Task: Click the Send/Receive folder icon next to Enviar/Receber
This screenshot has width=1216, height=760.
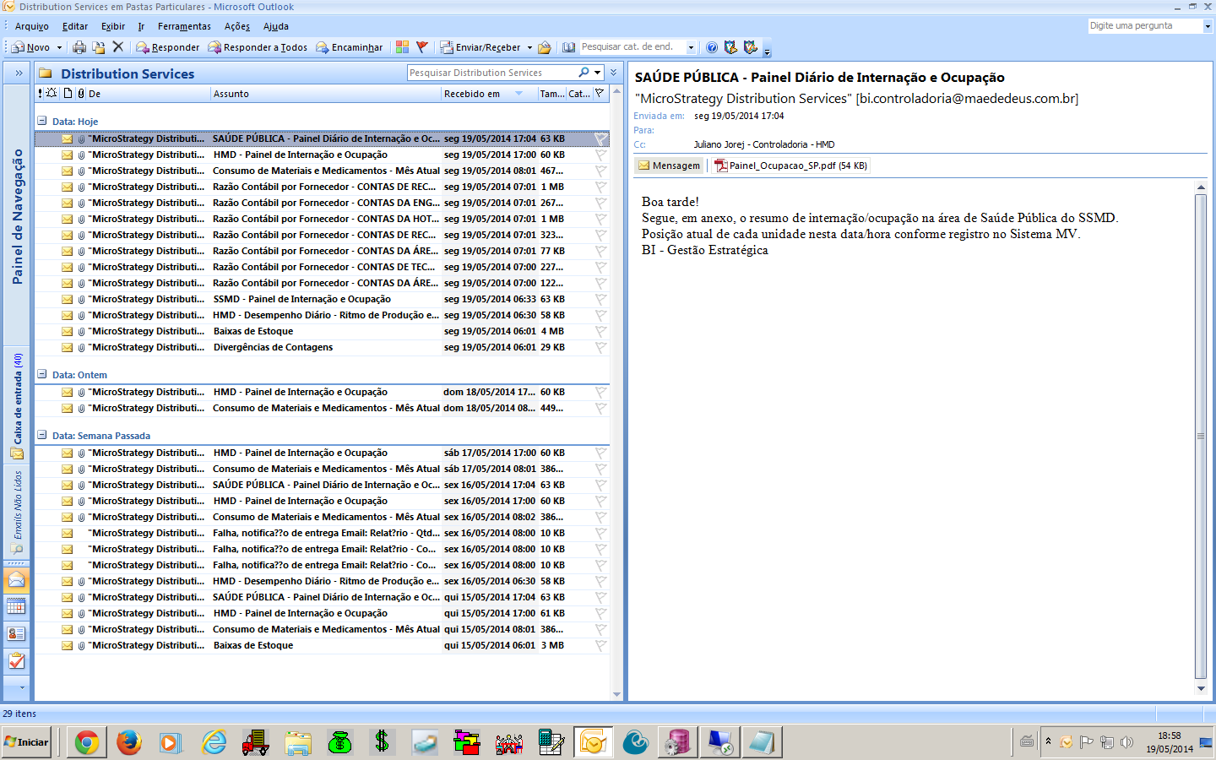Action: pos(545,47)
